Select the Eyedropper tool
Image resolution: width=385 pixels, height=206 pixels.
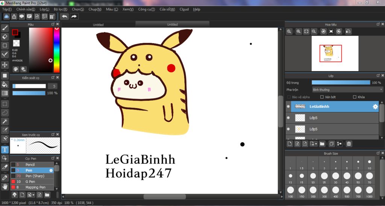[5, 178]
